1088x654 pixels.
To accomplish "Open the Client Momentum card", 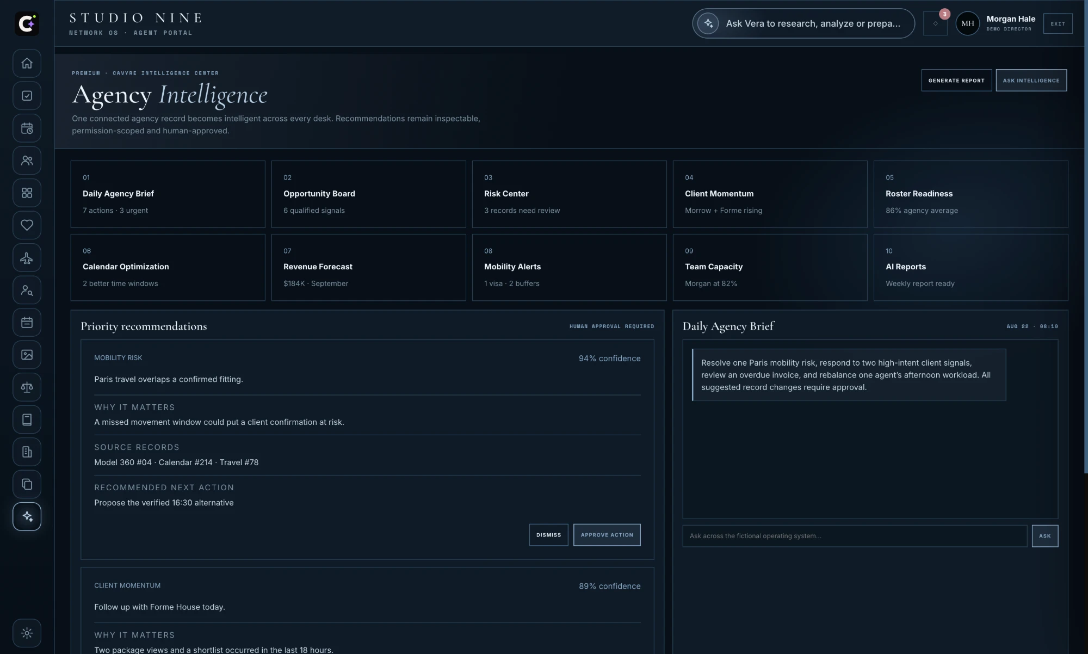I will 770,194.
